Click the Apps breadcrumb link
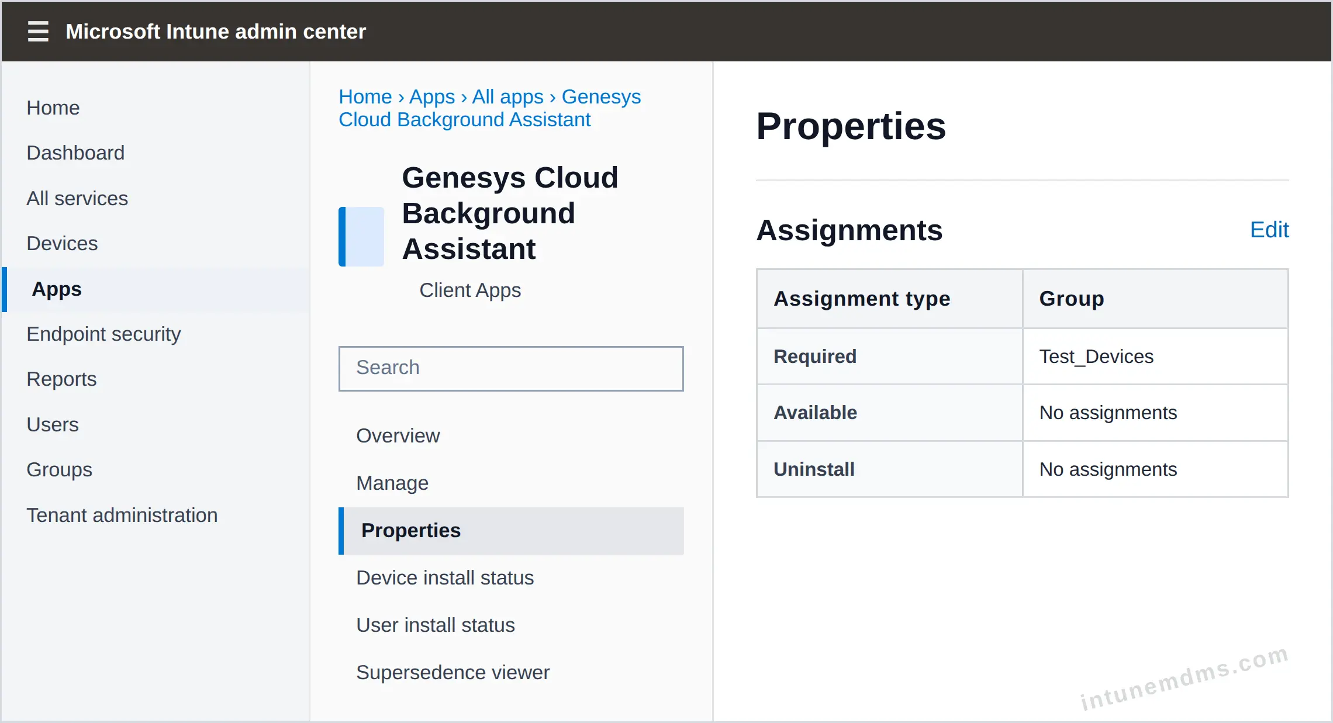 (x=432, y=96)
